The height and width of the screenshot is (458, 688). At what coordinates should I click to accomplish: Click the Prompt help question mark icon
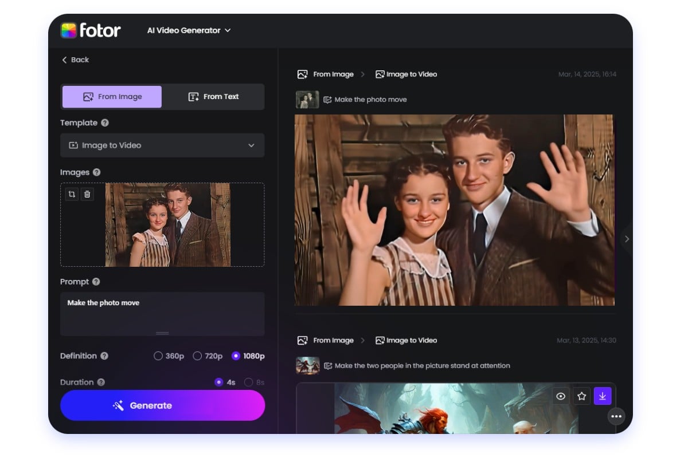[96, 282]
